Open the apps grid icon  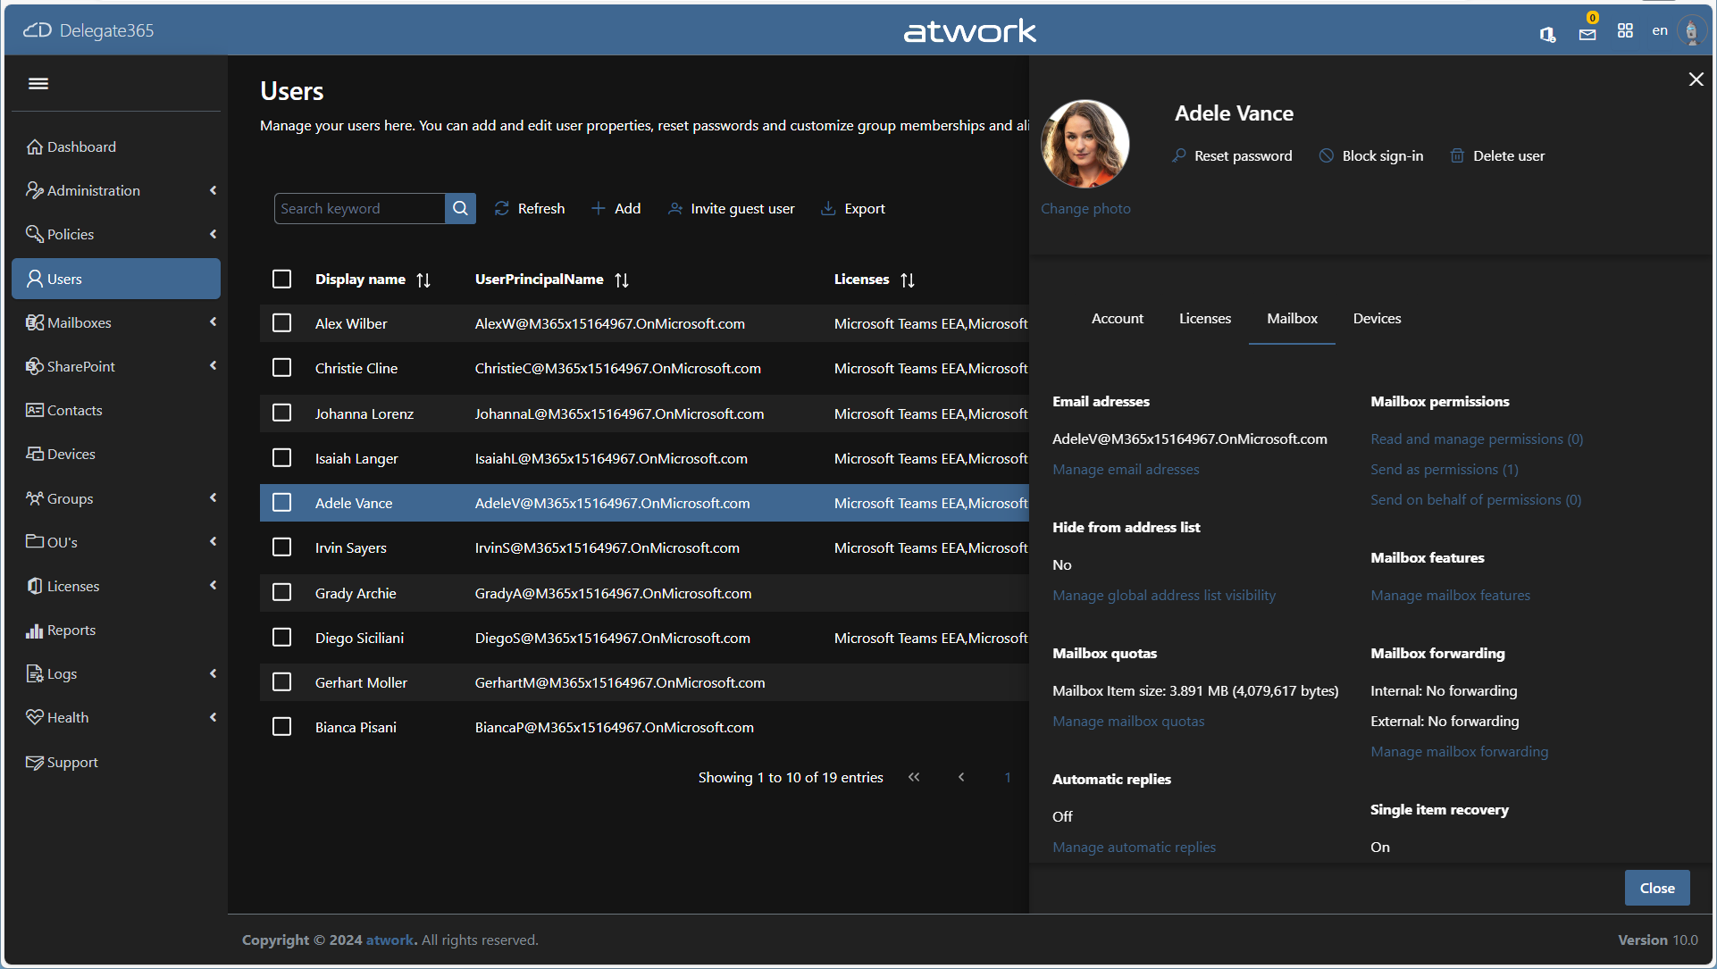(x=1625, y=31)
